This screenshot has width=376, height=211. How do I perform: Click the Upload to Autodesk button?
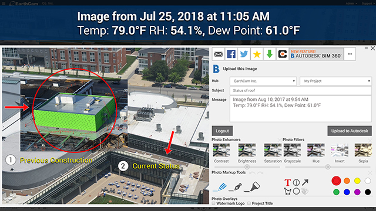click(x=350, y=131)
